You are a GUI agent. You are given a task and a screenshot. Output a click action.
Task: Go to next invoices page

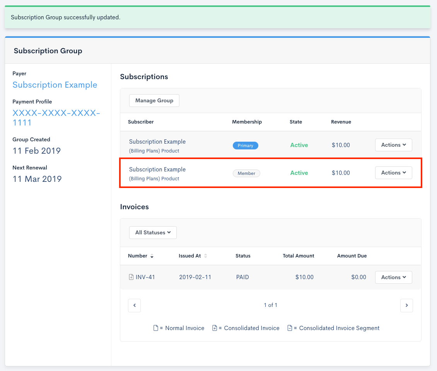point(406,305)
